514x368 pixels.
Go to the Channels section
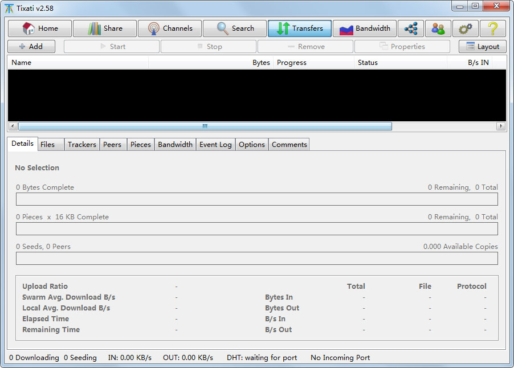tap(169, 28)
